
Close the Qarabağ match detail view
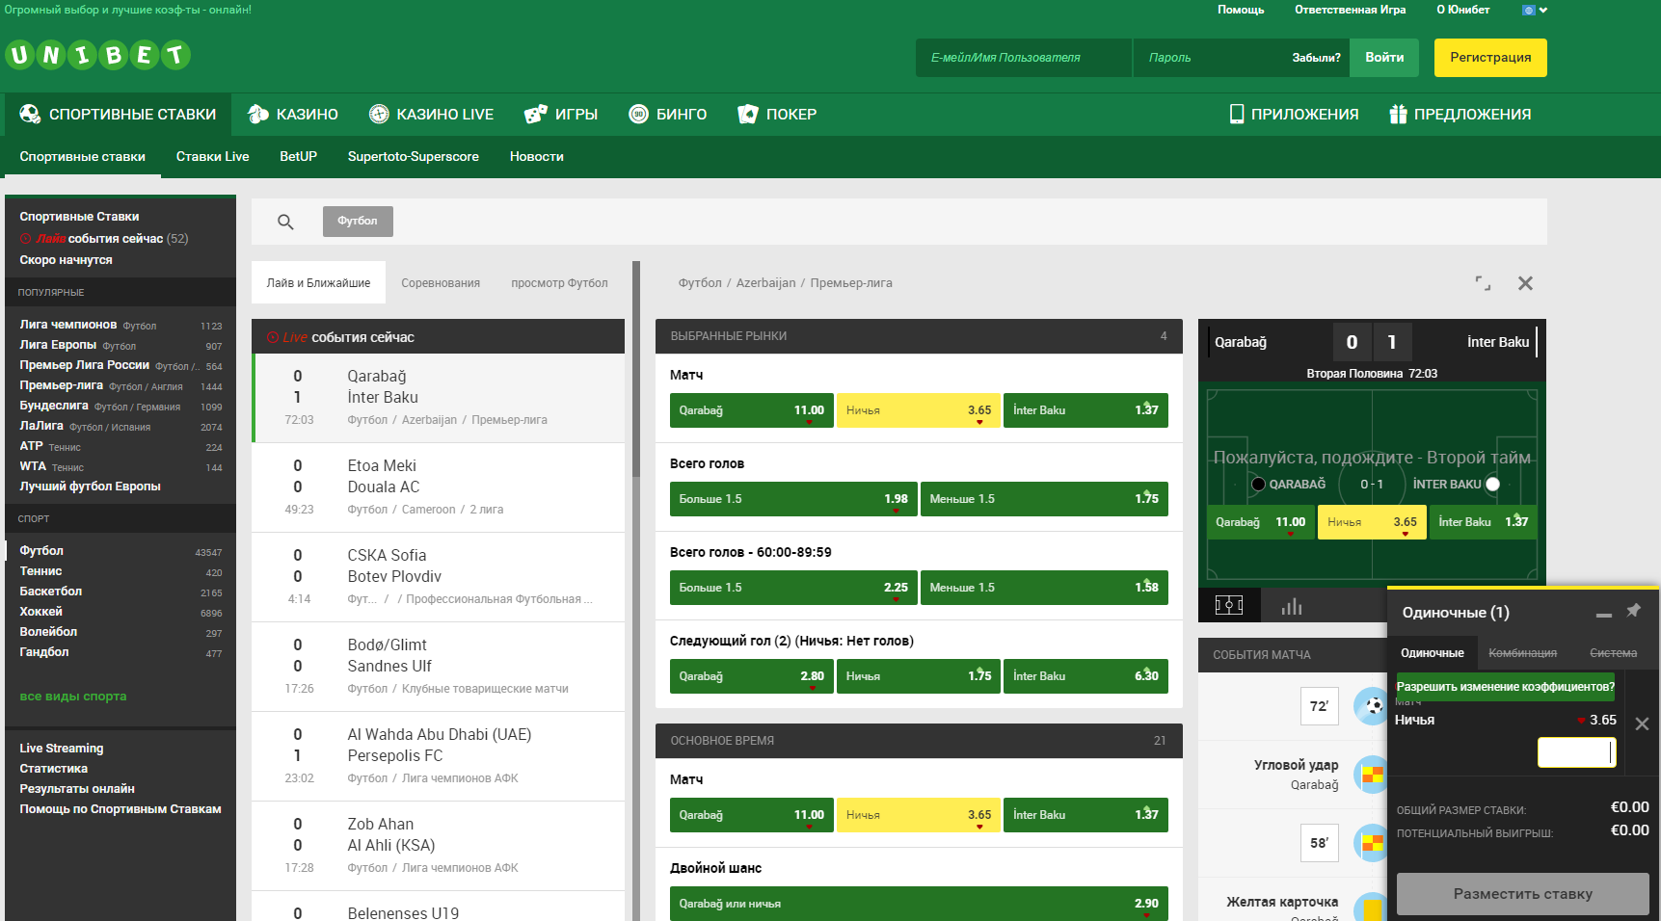click(1525, 283)
